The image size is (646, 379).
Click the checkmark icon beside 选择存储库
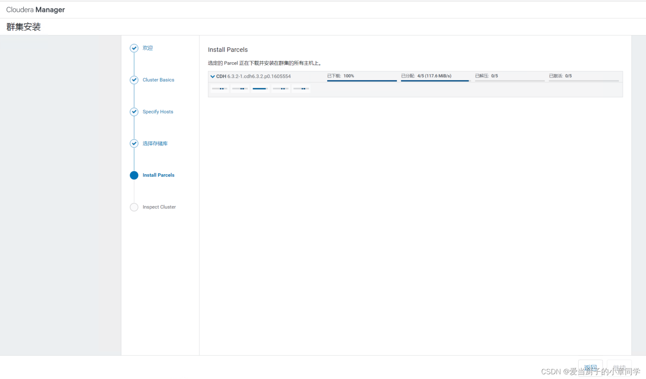pyautogui.click(x=134, y=143)
